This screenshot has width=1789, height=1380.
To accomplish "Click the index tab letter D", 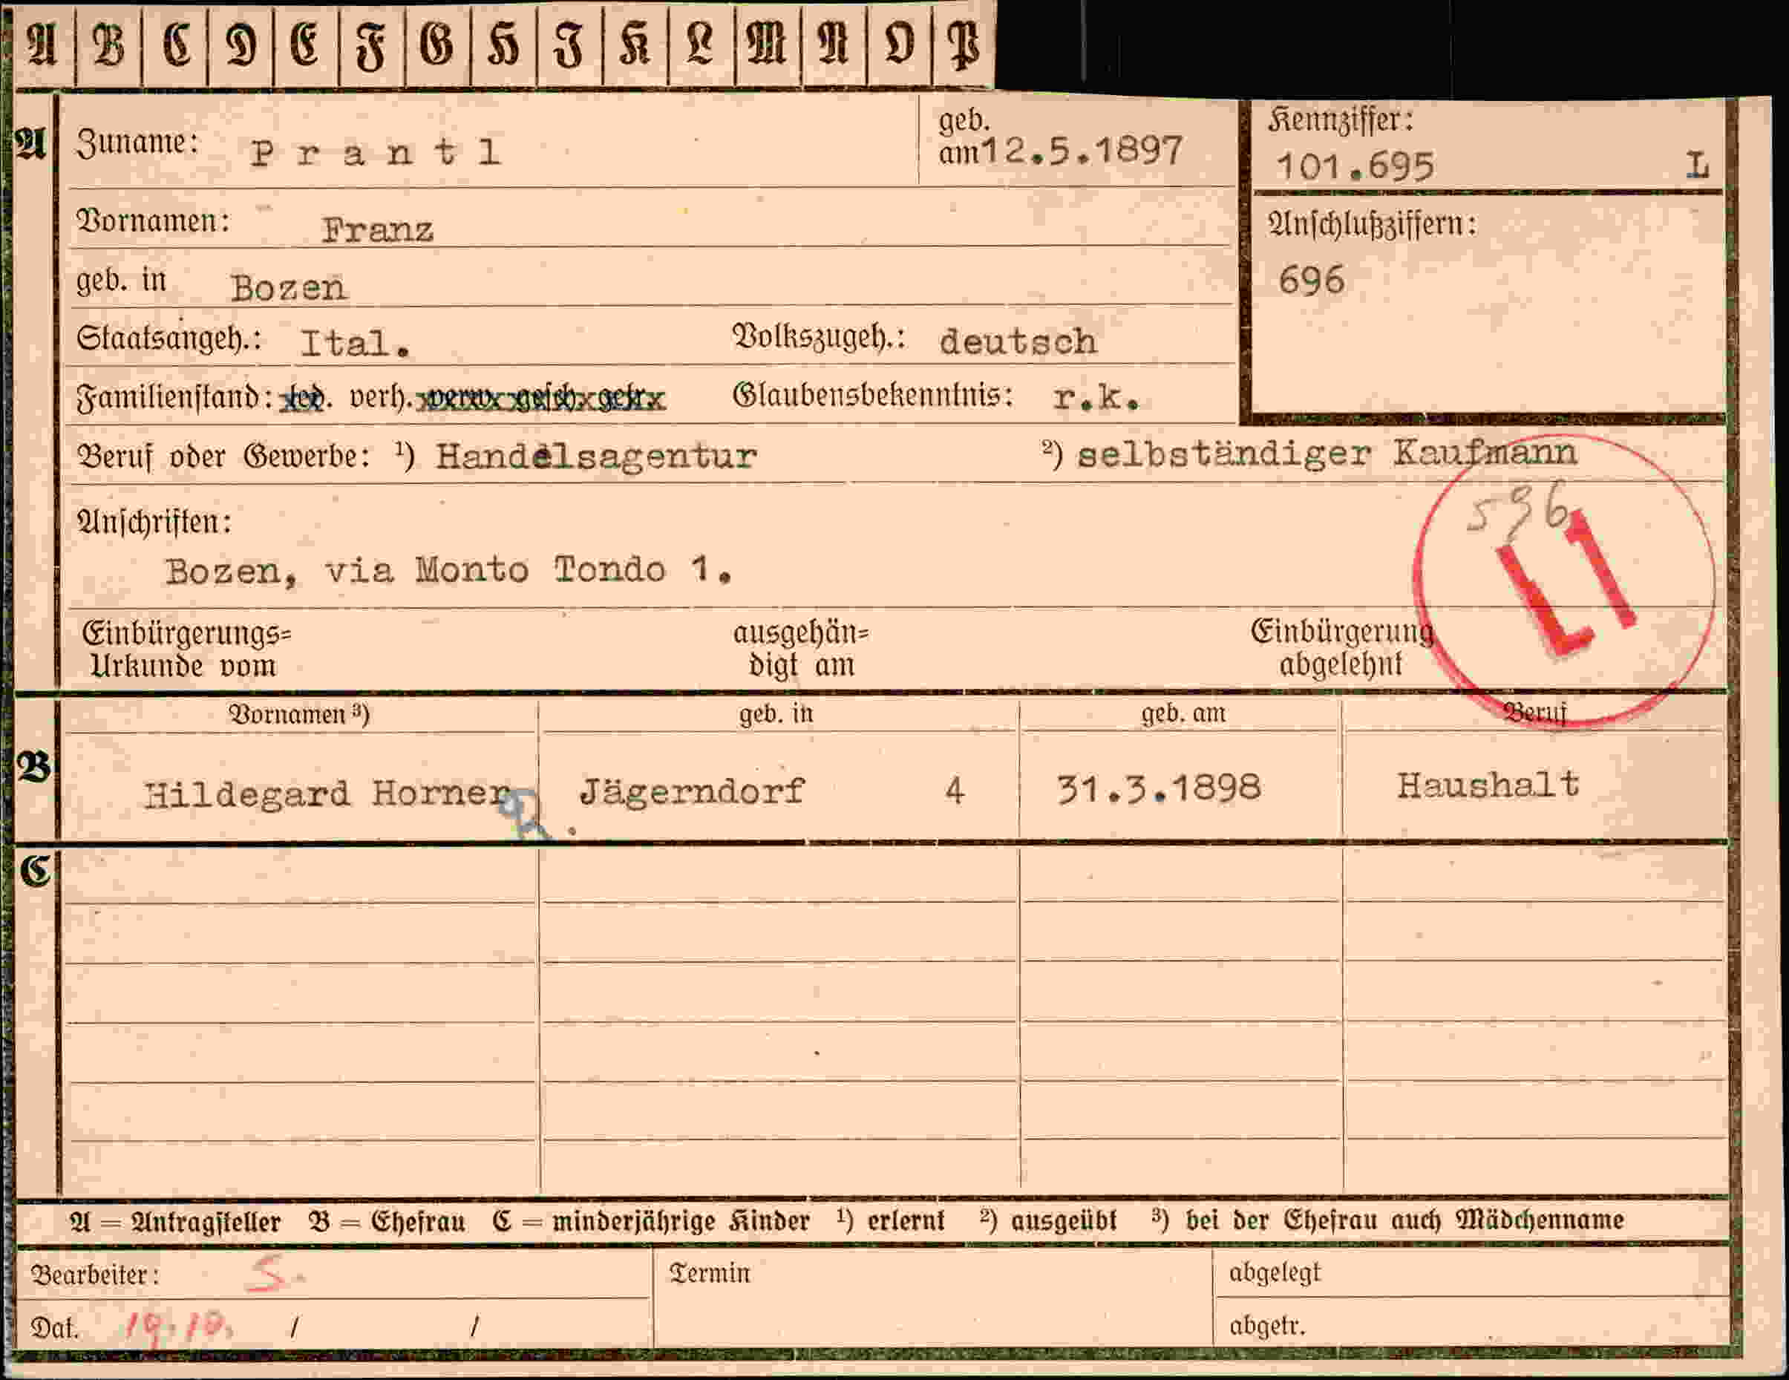I will click(x=242, y=43).
